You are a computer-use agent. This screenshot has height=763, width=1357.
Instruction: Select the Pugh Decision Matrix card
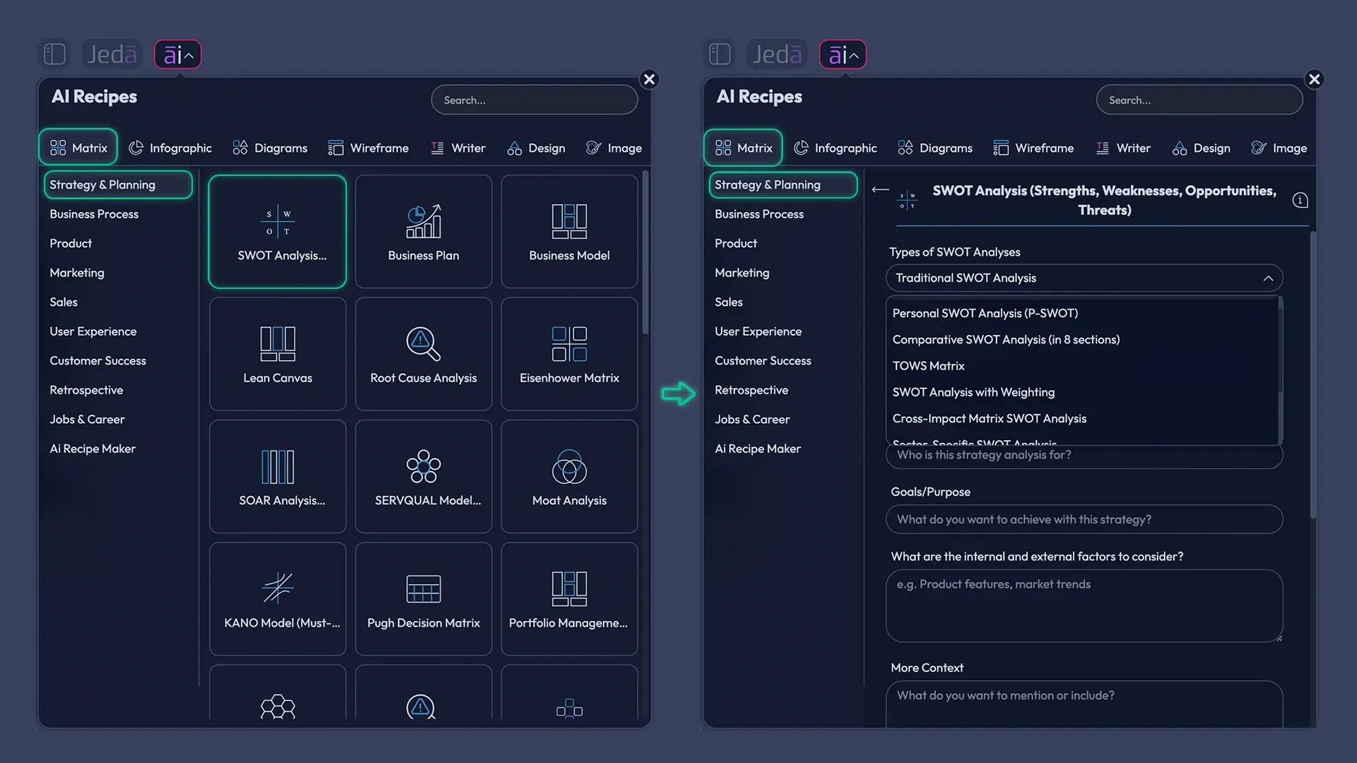pyautogui.click(x=423, y=599)
